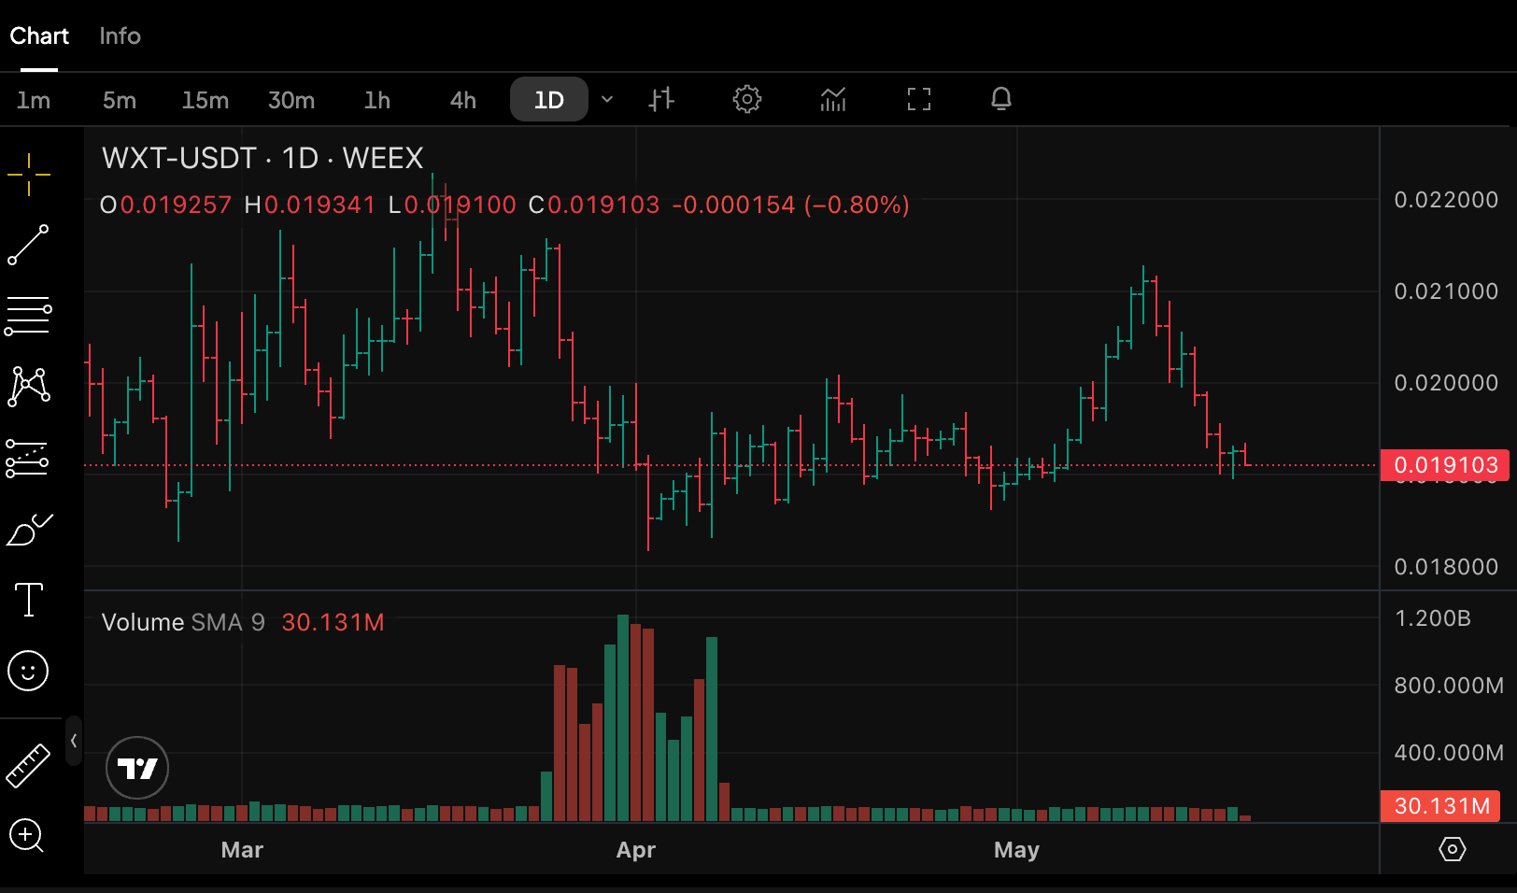Click the 0.020000 price scale label
Screen dimensions: 1517x893
coord(1446,383)
